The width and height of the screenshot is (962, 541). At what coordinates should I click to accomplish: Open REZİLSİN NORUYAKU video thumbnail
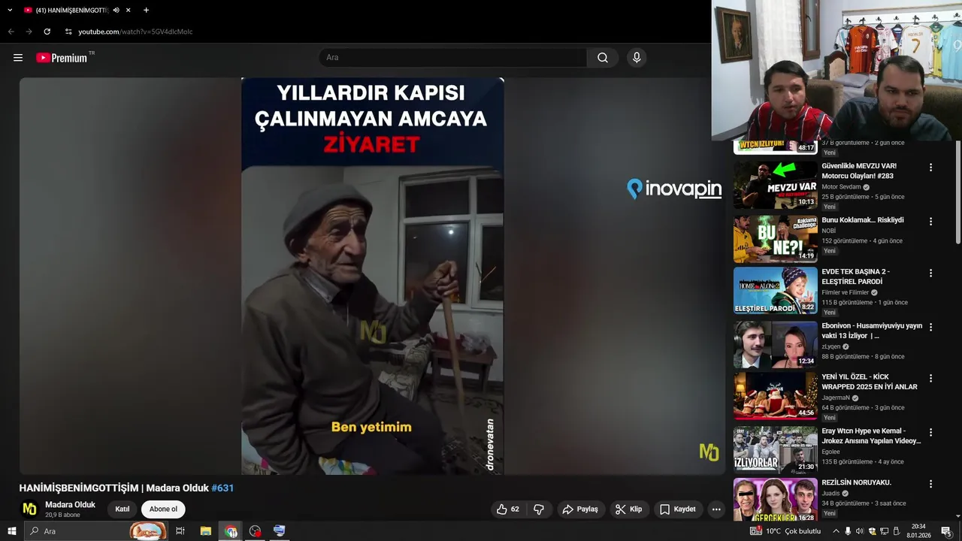click(x=776, y=500)
